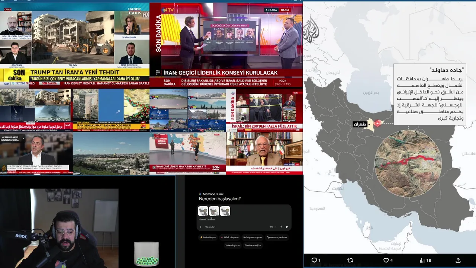Viewport: 476px width, 268px height.
Task: Click the 'Müzik oluşturun' suggestion chip
Action: (x=230, y=237)
